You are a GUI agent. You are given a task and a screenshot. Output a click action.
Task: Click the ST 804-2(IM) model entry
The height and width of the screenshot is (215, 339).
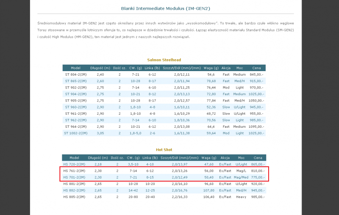point(75,74)
